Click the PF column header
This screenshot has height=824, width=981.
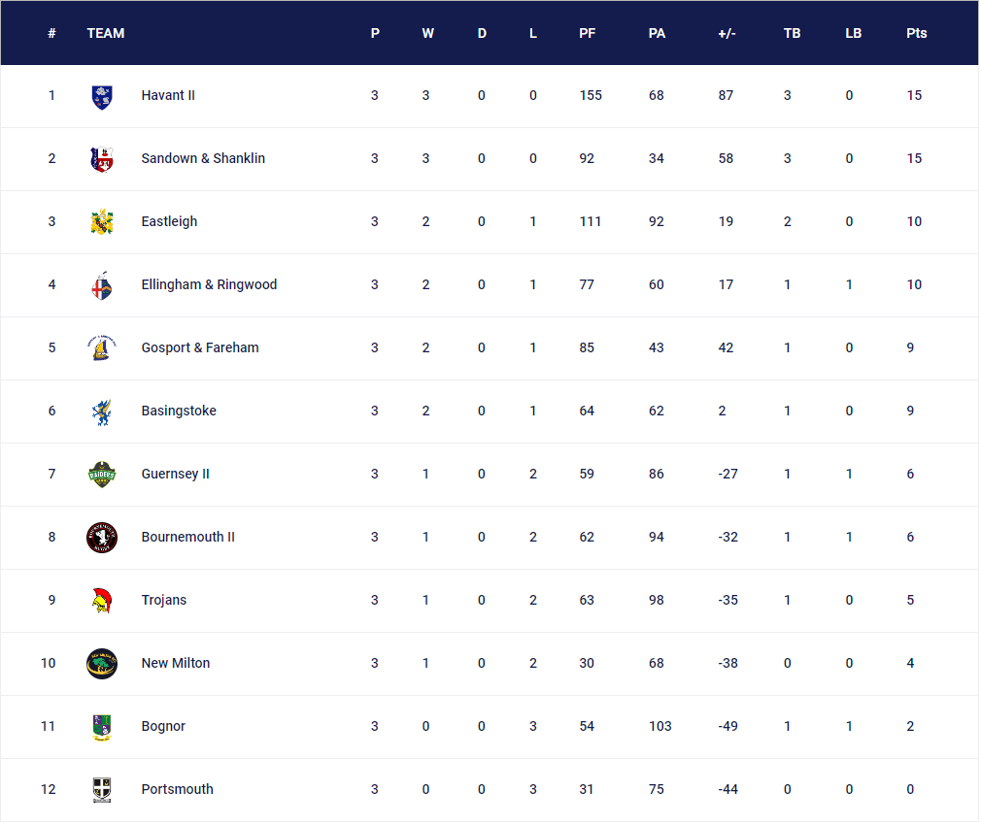587,33
